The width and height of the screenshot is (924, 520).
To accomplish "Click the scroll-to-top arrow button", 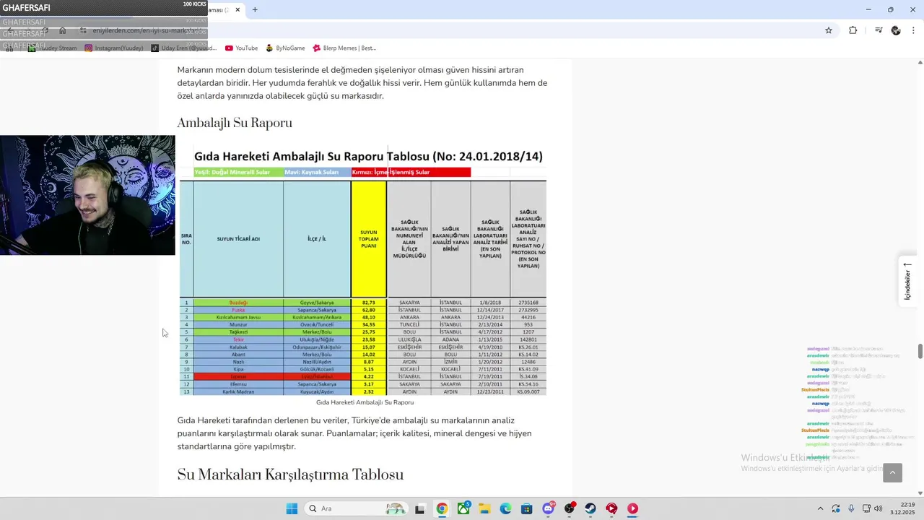I will [x=892, y=473].
